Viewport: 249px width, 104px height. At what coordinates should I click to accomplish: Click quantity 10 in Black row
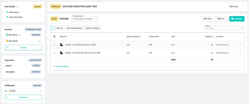tap(212, 45)
